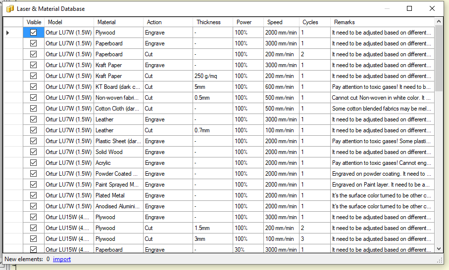Image resolution: width=449 pixels, height=270 pixels.
Task: Select the 'Cotton Cloth (dar...' material cell
Action: point(118,109)
